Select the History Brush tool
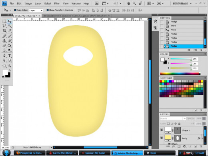208x156 pixels. pos(10,41)
